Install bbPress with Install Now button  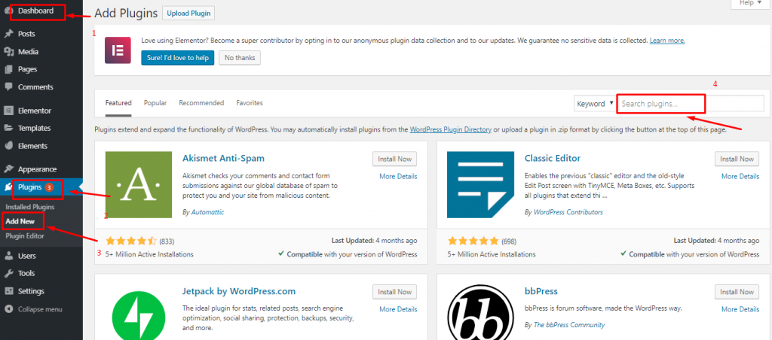(x=737, y=292)
